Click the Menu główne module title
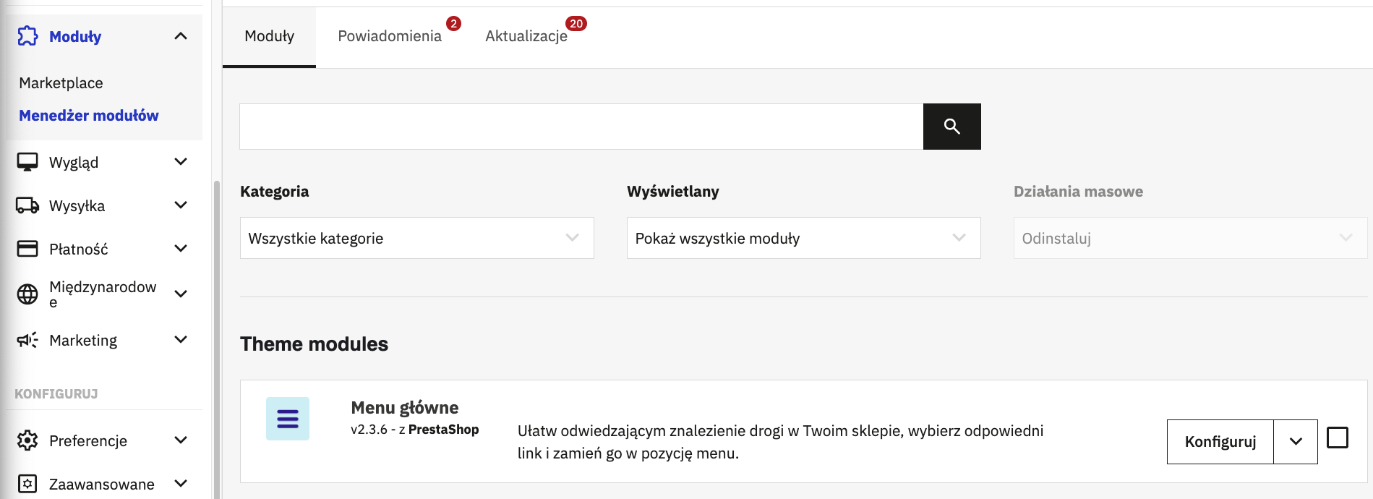 tap(405, 408)
